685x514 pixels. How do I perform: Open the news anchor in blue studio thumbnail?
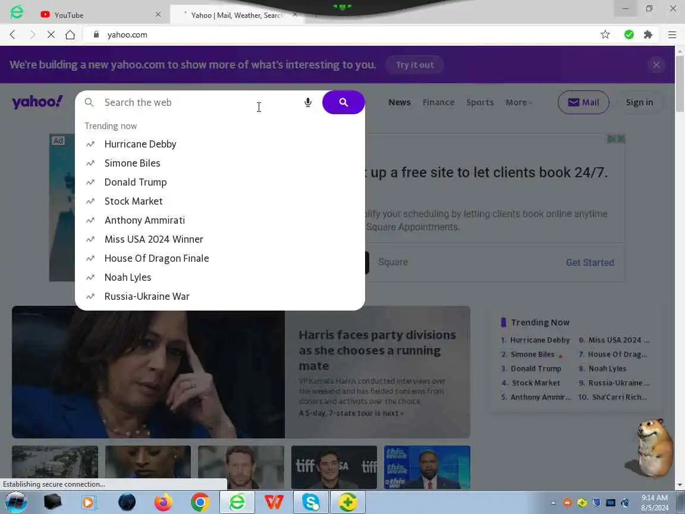pyautogui.click(x=427, y=467)
